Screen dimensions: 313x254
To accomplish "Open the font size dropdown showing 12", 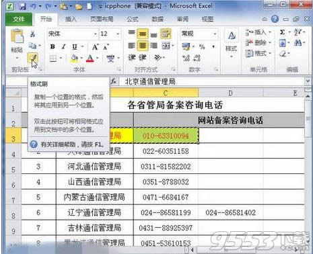I will point(118,34).
